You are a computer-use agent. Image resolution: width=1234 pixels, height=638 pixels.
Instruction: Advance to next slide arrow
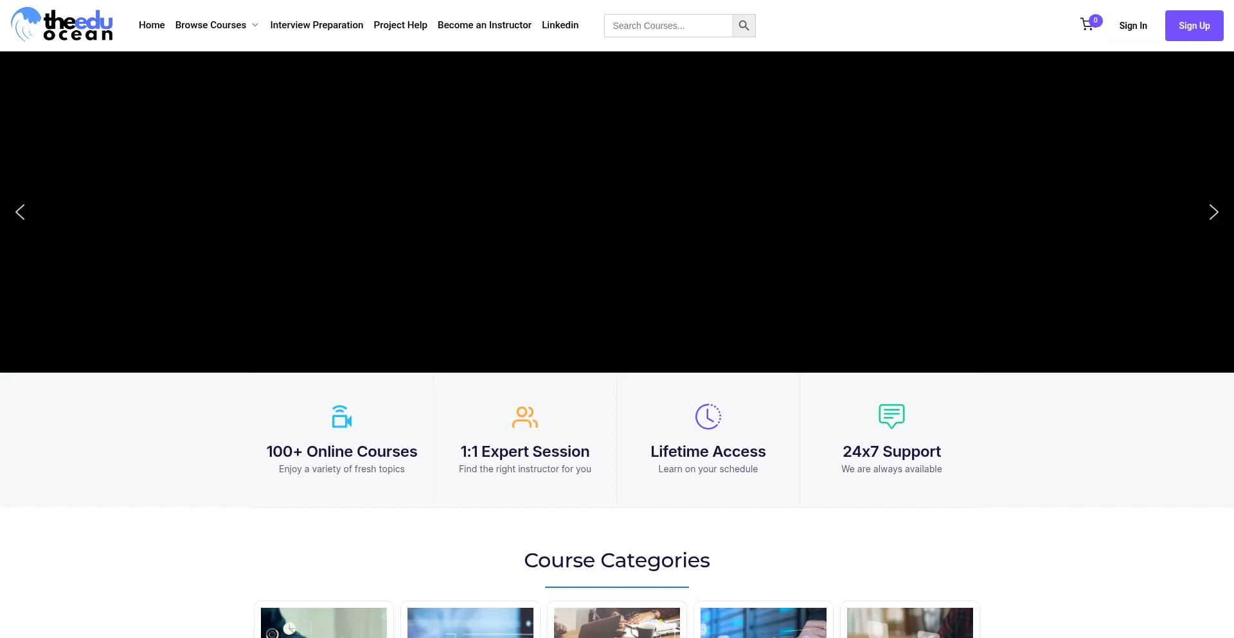coord(1213,212)
